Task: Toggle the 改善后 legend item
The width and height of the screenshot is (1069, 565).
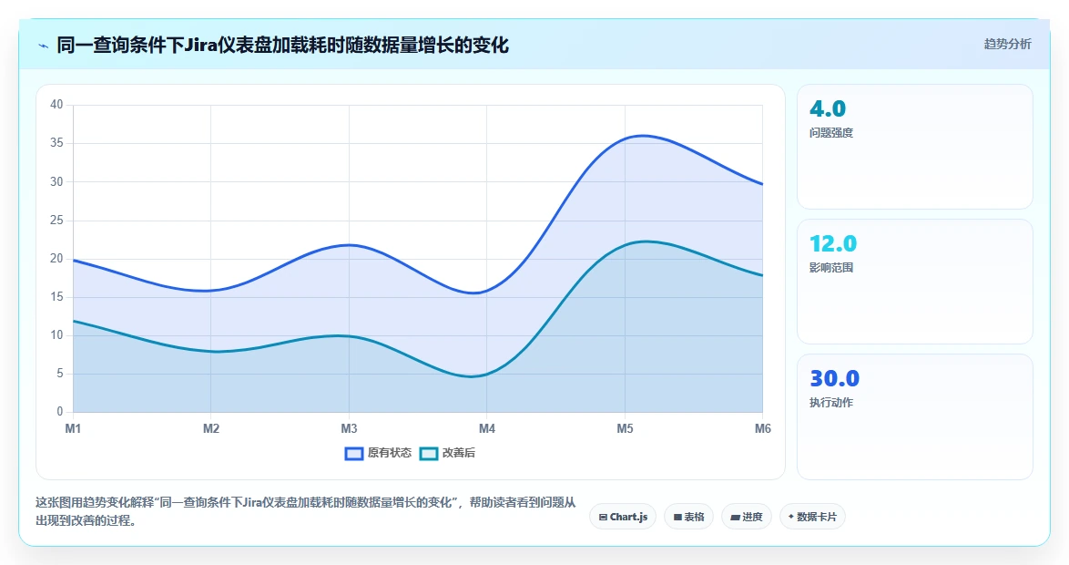Action: click(x=447, y=453)
